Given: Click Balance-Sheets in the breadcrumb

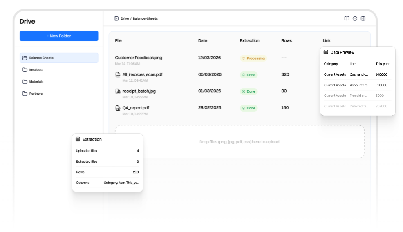Looking at the screenshot, I should pos(145,18).
